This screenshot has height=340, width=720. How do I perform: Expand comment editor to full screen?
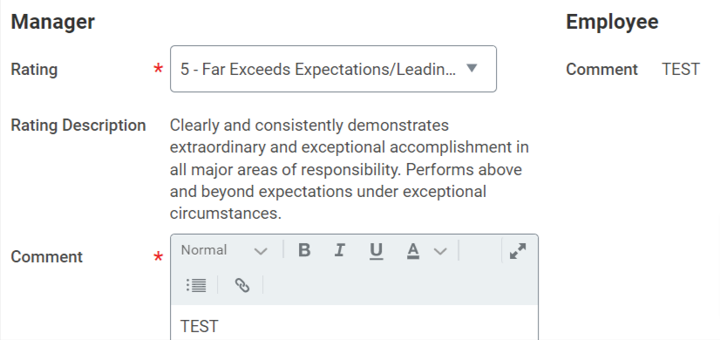518,251
